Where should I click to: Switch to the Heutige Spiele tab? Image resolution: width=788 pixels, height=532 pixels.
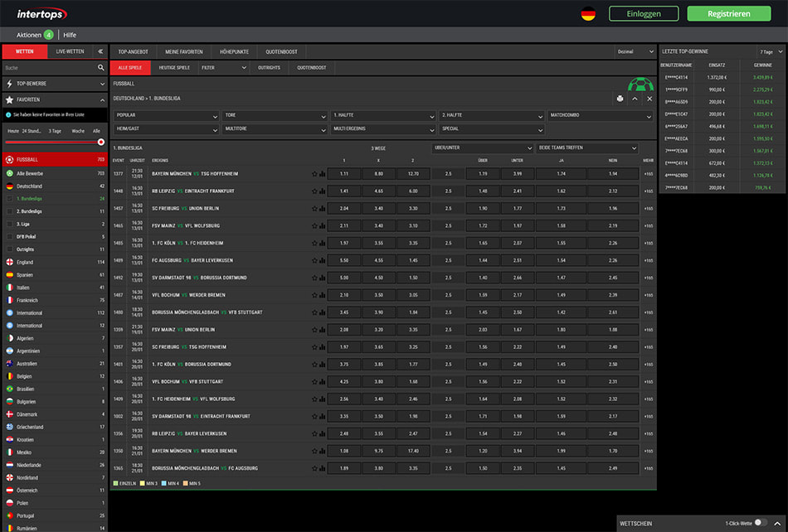pos(174,68)
